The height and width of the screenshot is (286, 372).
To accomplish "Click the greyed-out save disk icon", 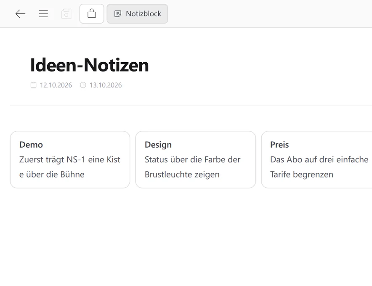I will coord(66,14).
